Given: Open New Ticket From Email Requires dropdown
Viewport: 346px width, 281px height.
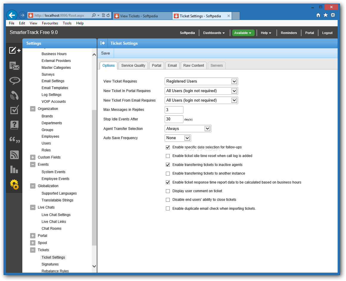Looking at the screenshot, I should coord(201,100).
